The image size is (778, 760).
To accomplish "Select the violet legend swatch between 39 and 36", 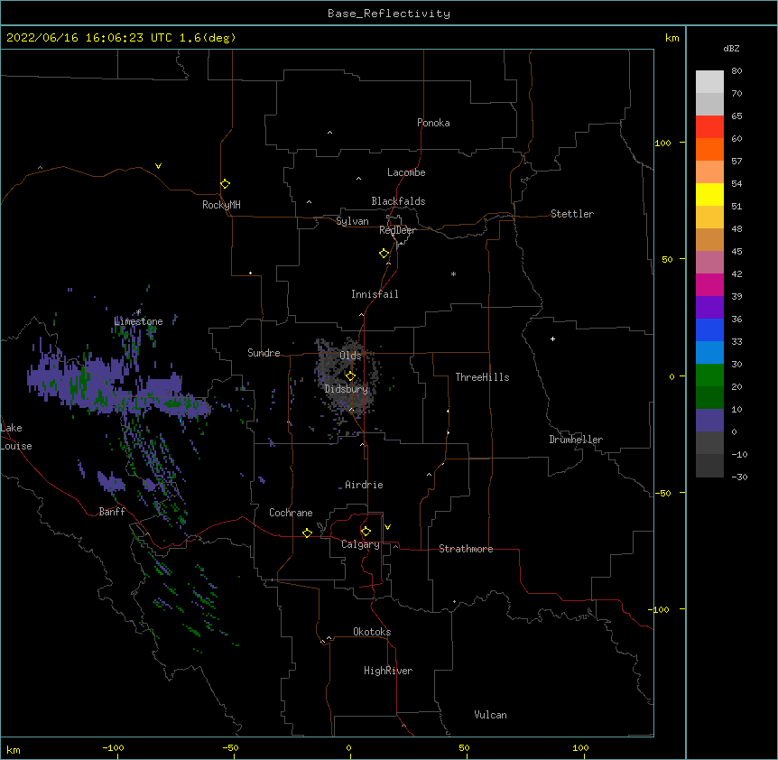I will pos(709,308).
